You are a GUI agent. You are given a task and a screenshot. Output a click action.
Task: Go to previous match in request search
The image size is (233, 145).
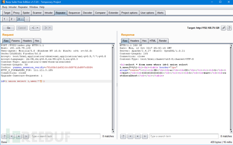pos(11,136)
